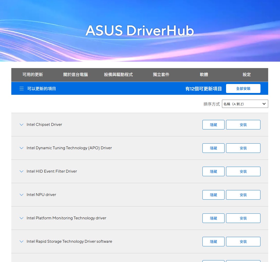Hide the Intel NPU driver update
The height and width of the screenshot is (262, 280).
click(x=213, y=195)
